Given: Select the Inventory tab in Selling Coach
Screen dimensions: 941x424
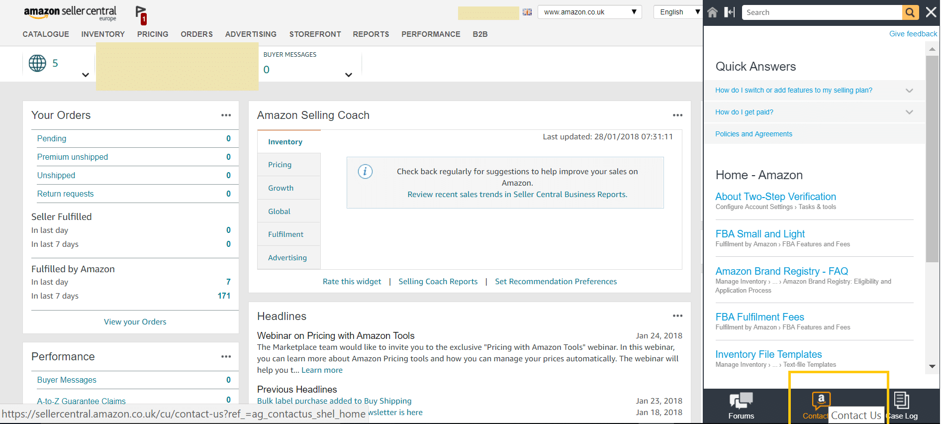Looking at the screenshot, I should click(x=289, y=142).
